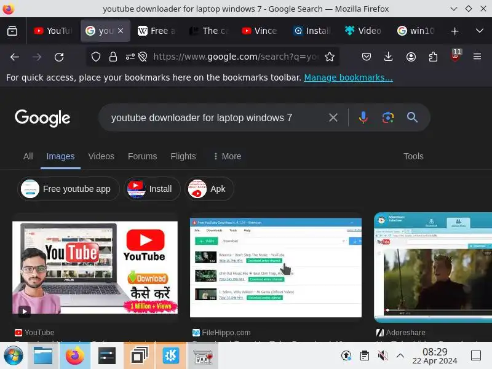Show desktop via the taskbar corner button

(476, 355)
